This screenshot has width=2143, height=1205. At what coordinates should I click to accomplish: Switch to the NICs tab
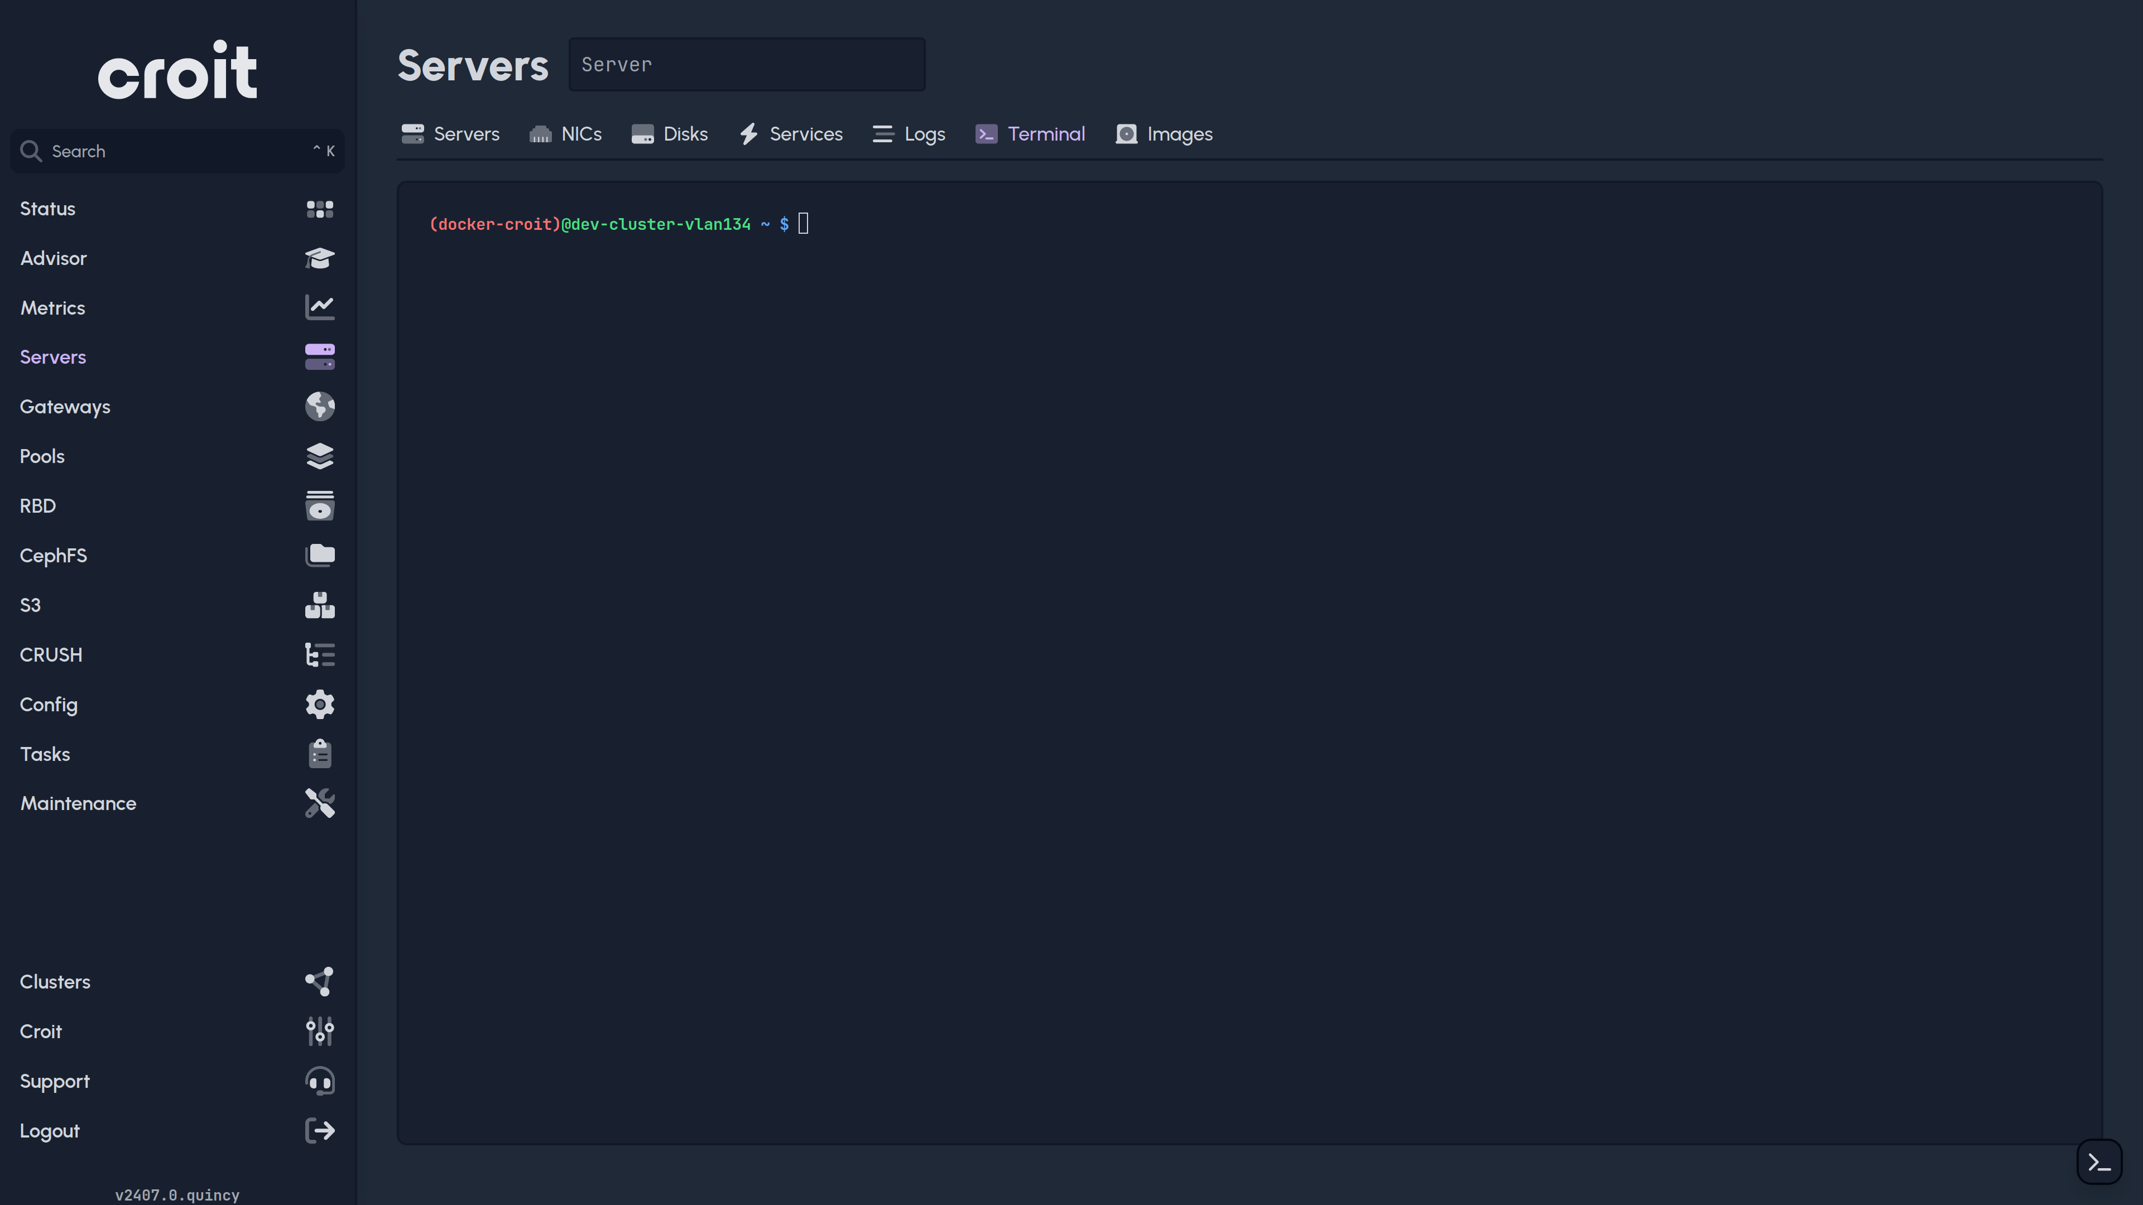tap(566, 134)
